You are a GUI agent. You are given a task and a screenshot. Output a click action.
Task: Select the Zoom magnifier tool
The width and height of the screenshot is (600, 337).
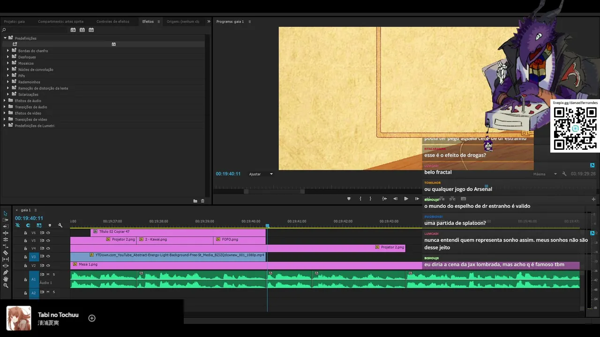point(6,286)
